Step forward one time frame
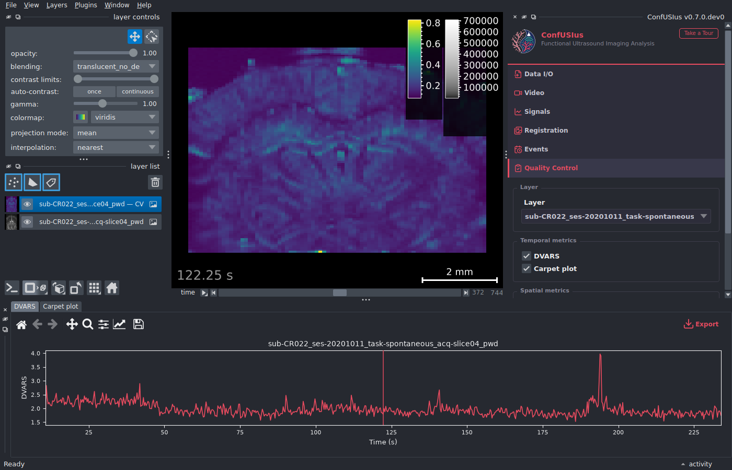Image resolution: width=732 pixels, height=470 pixels. coord(466,293)
